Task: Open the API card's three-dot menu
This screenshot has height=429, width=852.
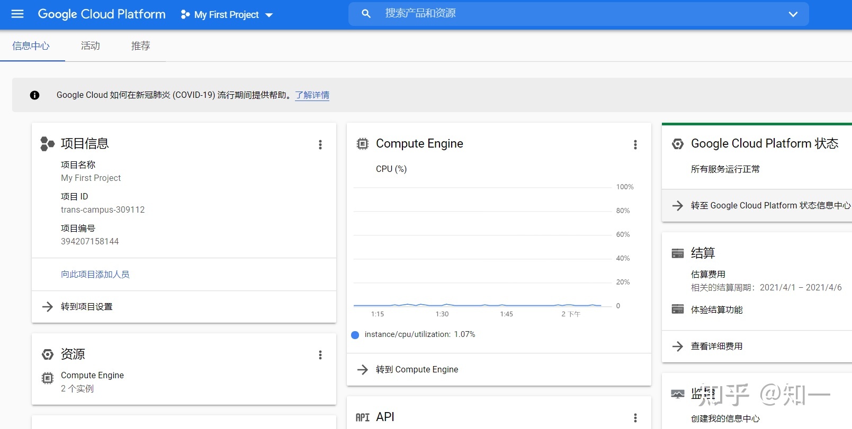Action: click(x=635, y=418)
